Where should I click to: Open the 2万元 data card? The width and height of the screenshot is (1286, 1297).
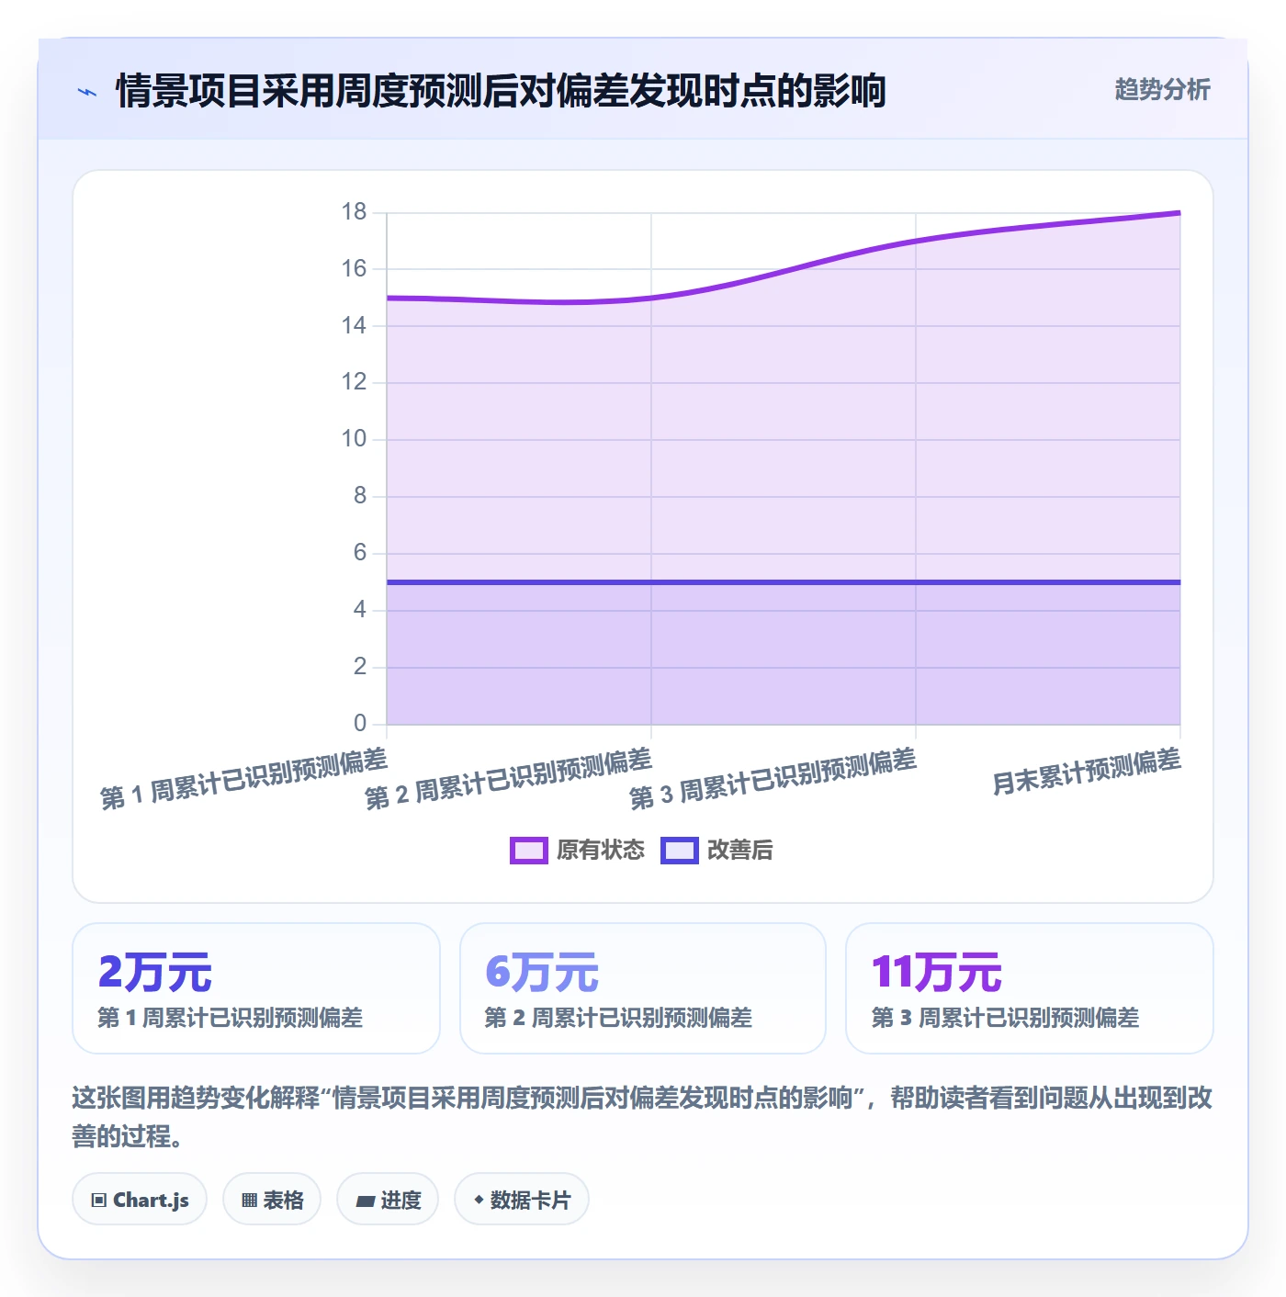point(256,988)
